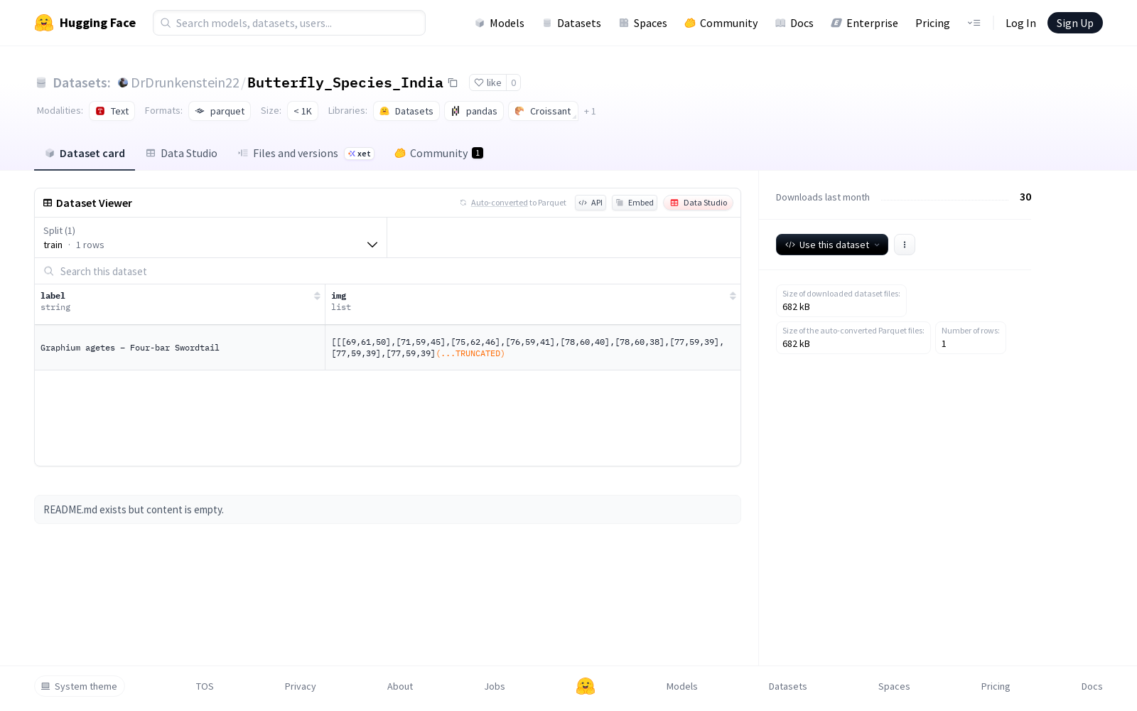Open the Docs nav link
Image resolution: width=1137 pixels, height=711 pixels.
click(794, 23)
